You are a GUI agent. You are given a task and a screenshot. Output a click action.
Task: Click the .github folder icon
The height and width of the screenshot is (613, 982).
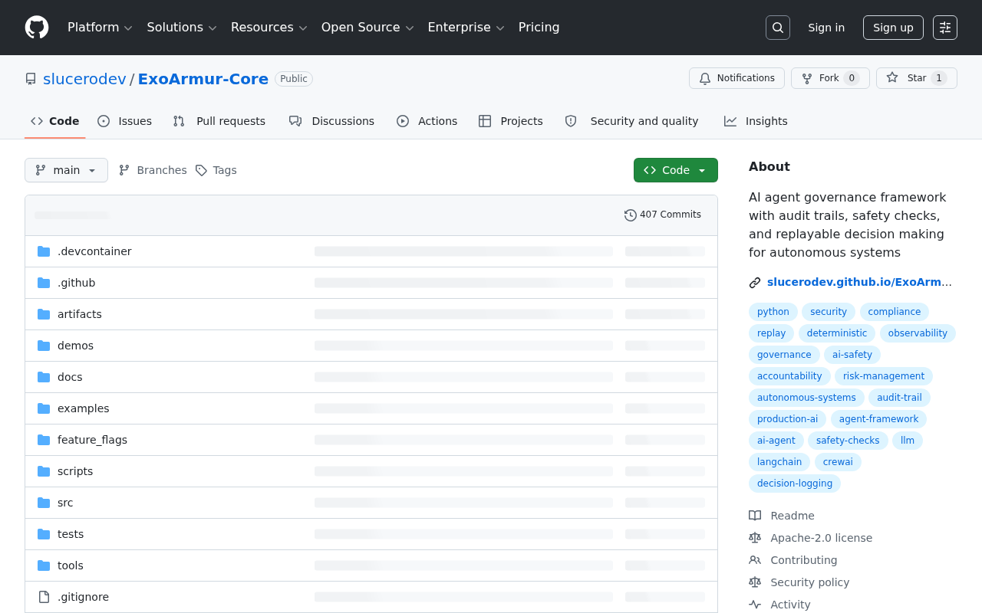tap(44, 283)
